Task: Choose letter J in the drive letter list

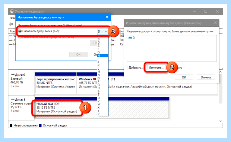Action: click(102, 62)
